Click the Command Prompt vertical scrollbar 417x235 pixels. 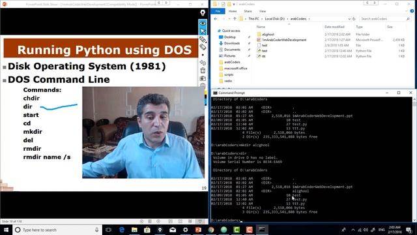(414, 159)
